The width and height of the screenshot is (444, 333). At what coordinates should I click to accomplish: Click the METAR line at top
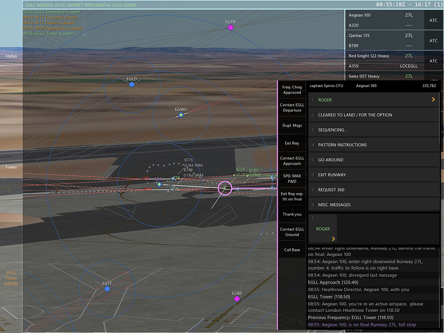80,5
